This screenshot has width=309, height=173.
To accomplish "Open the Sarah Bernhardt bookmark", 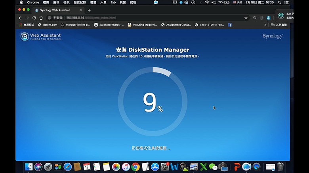I will pyautogui.click(x=109, y=25).
